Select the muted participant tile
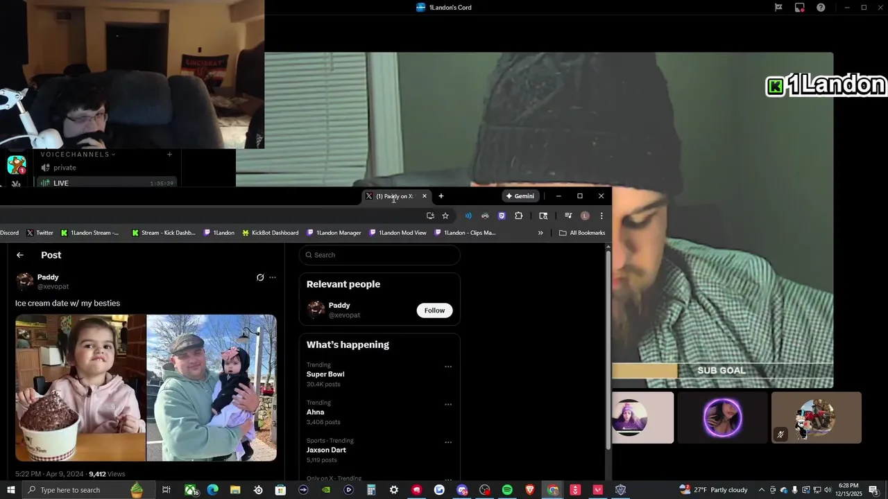This screenshot has width=888, height=499. (x=817, y=418)
